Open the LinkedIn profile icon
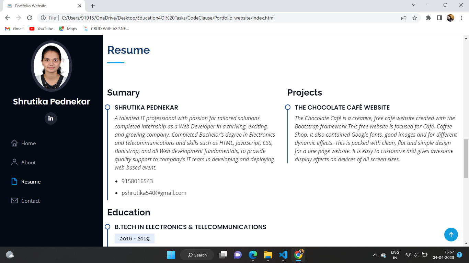Screen dimensions: 469x263 pos(51,119)
